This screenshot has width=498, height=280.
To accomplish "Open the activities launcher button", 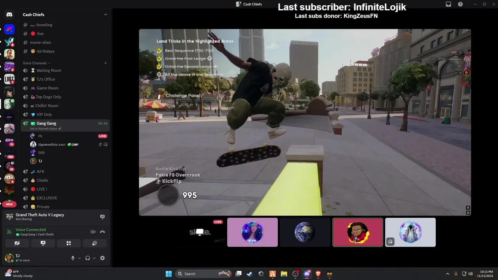I will point(69,243).
